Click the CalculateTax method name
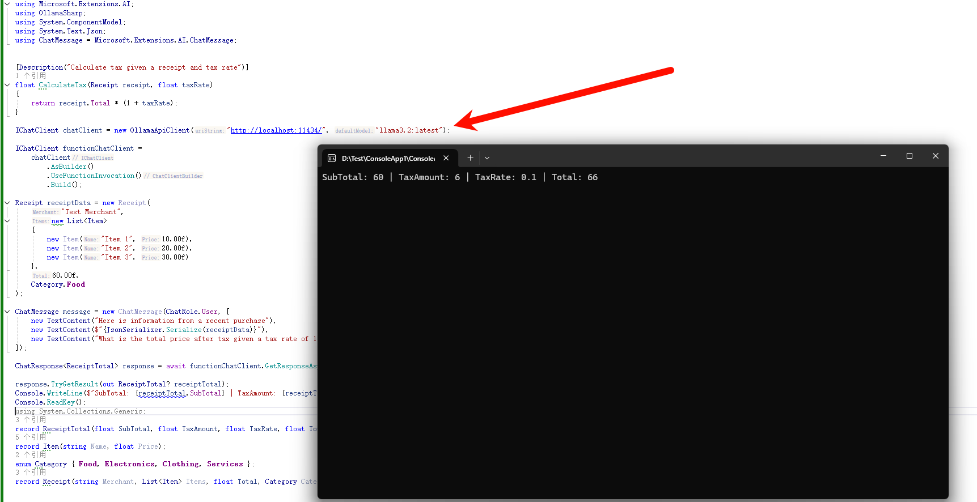This screenshot has height=502, width=977. [x=62, y=85]
